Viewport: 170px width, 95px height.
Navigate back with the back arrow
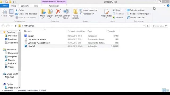[x=3, y=26]
